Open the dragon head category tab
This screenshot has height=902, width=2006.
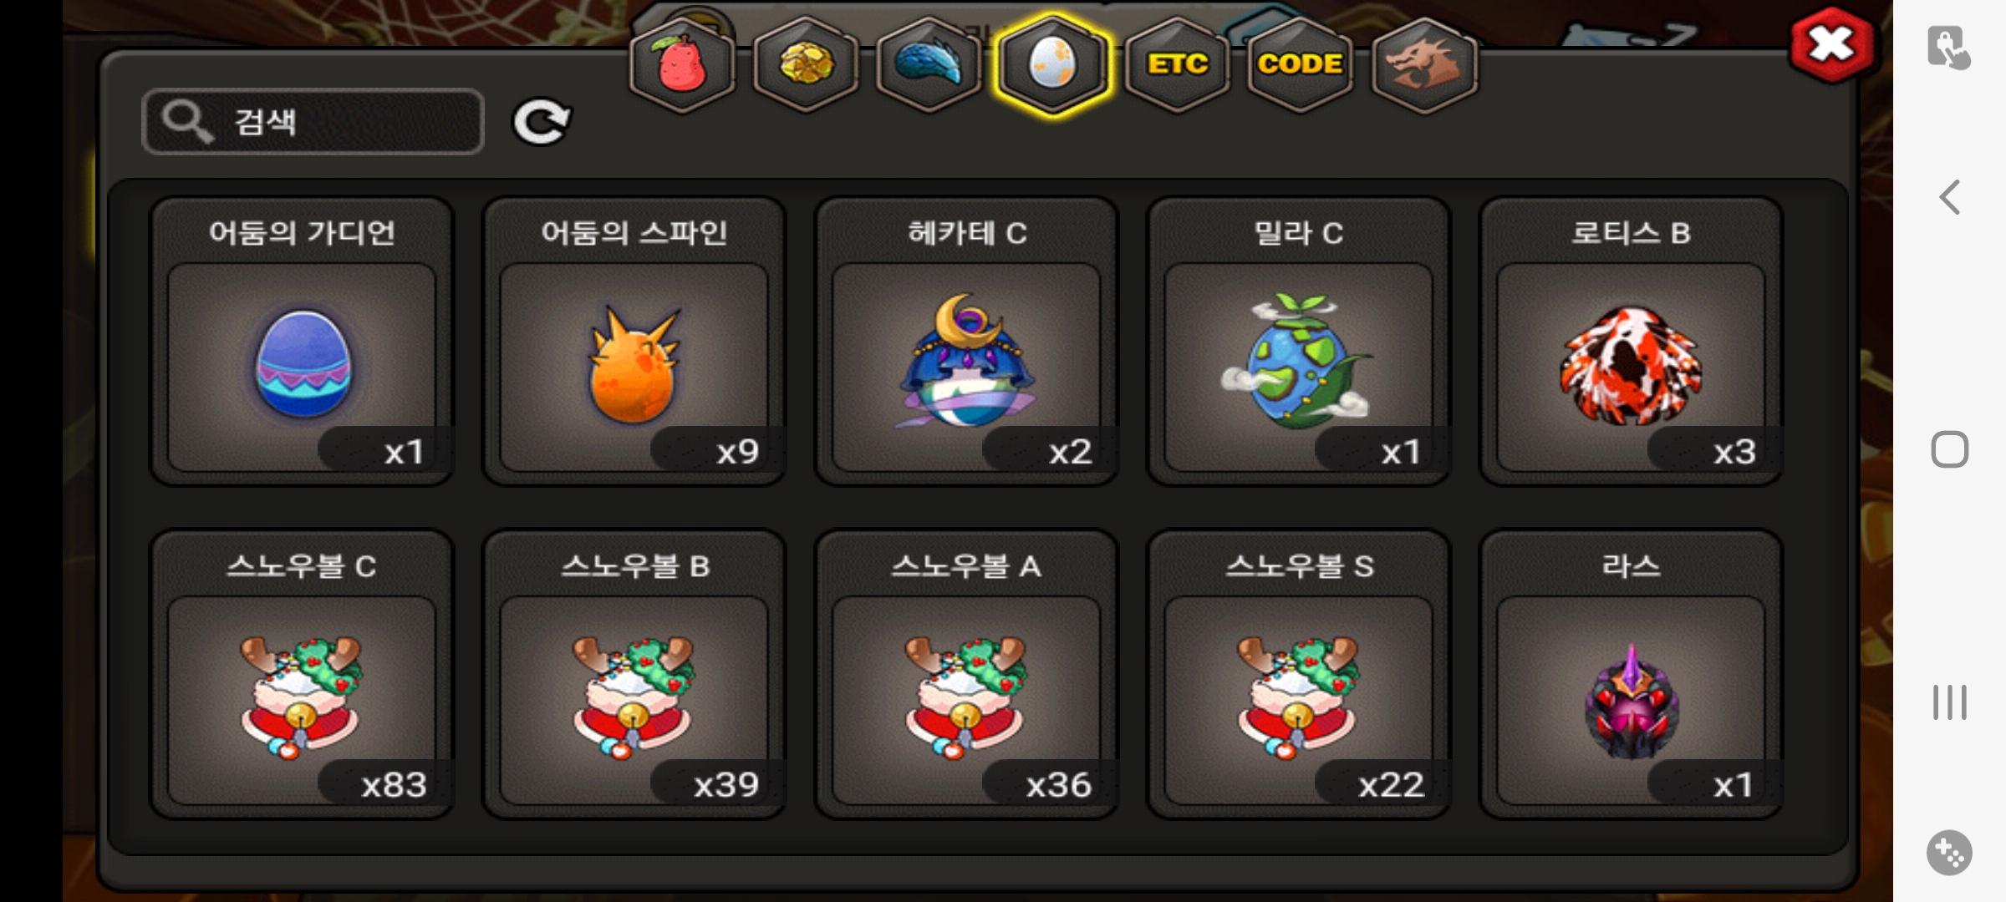pyautogui.click(x=1424, y=64)
